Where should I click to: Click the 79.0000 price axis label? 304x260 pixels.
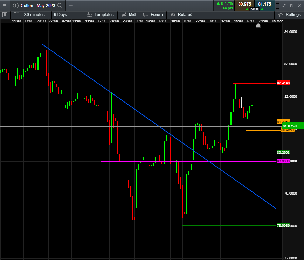[290, 194]
